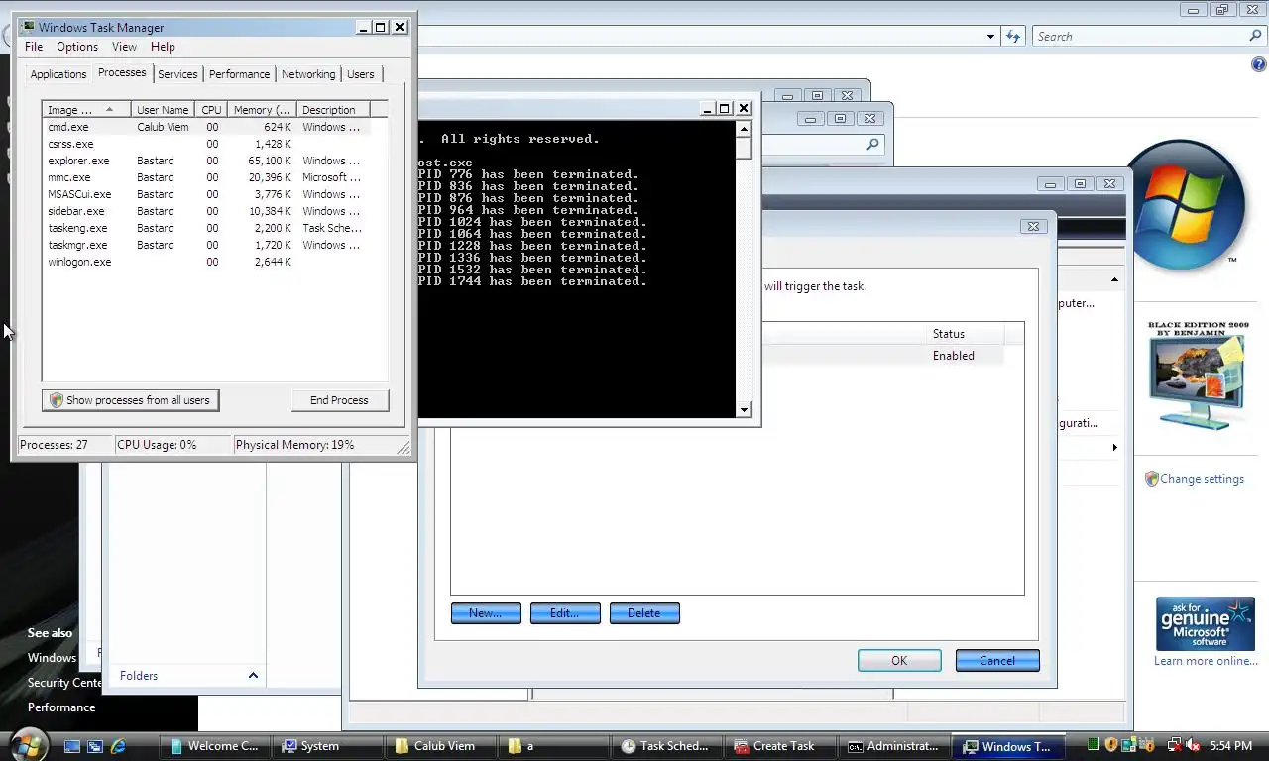Open Task Manager Help menu
Image resolution: width=1269 pixels, height=761 pixels.
163,47
